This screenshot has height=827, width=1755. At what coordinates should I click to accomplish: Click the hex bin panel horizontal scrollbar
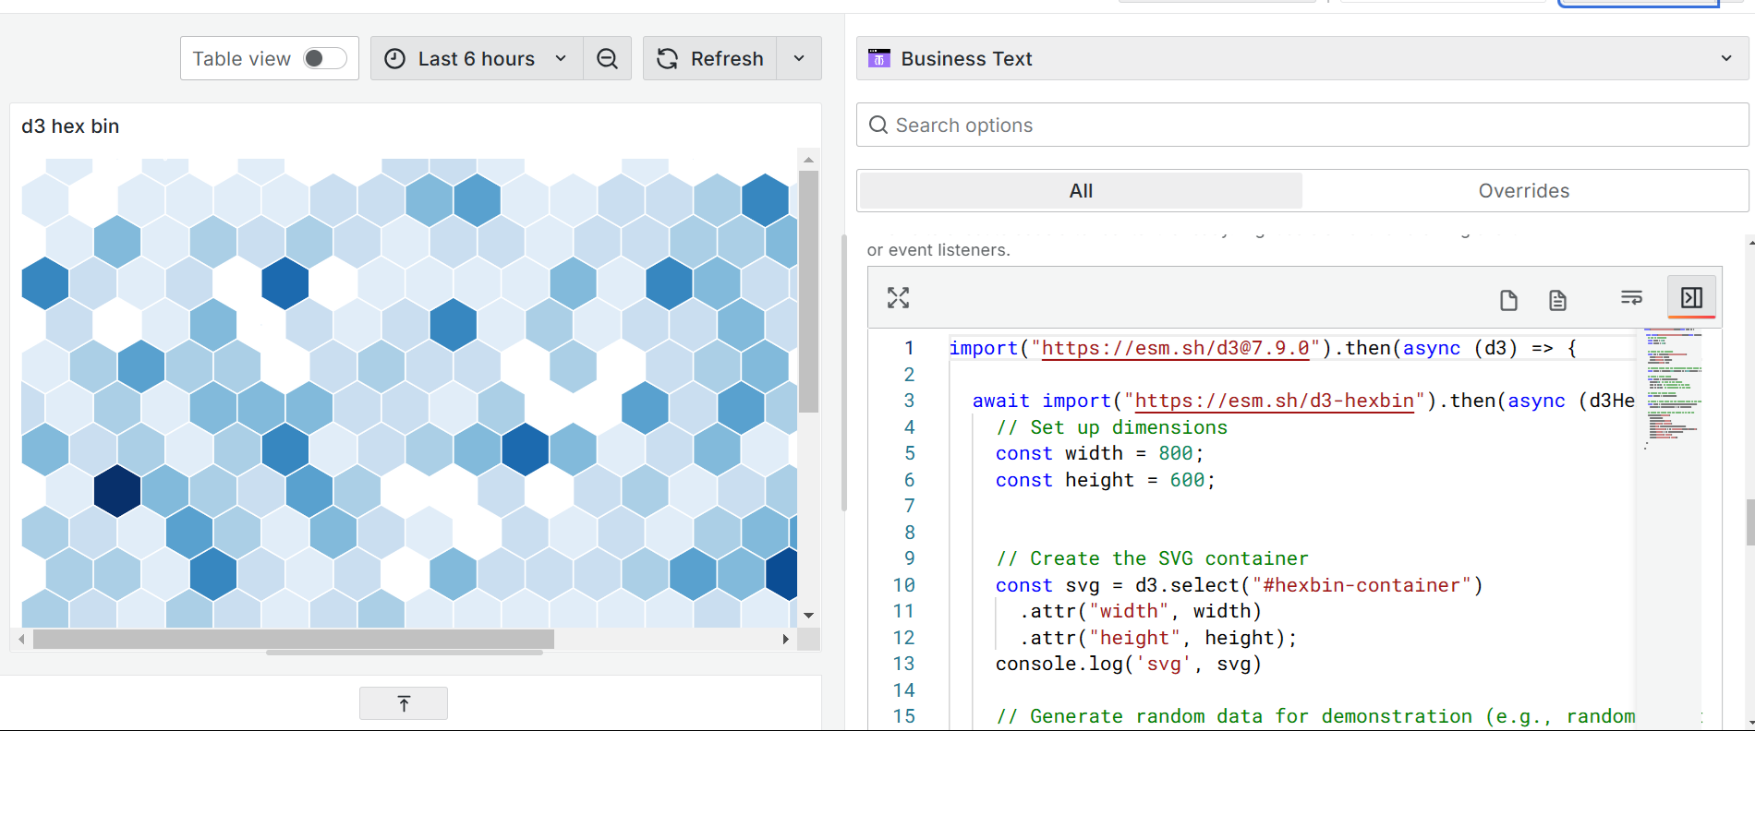coord(294,639)
